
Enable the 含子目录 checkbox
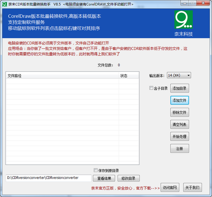coord(152,88)
